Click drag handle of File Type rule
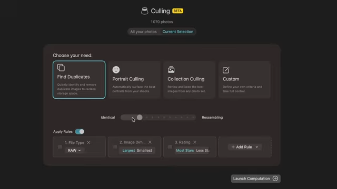Image resolution: width=337 pixels, height=189 pixels. click(60, 147)
